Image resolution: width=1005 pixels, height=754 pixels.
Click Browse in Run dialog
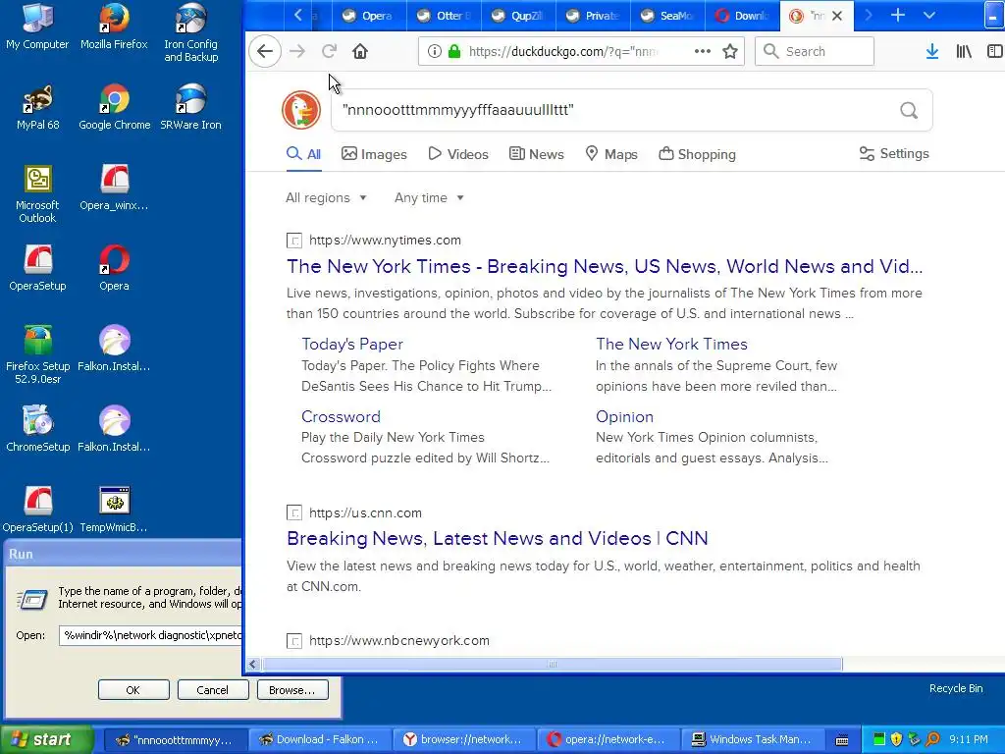tap(292, 690)
